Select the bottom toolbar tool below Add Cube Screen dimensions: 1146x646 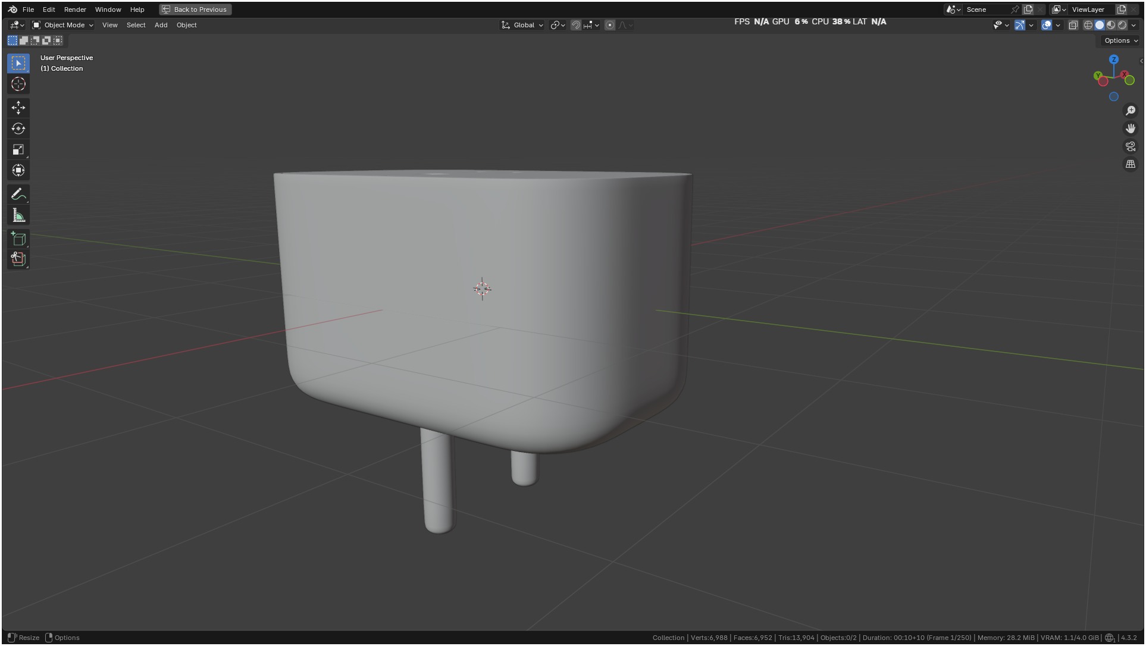click(18, 259)
